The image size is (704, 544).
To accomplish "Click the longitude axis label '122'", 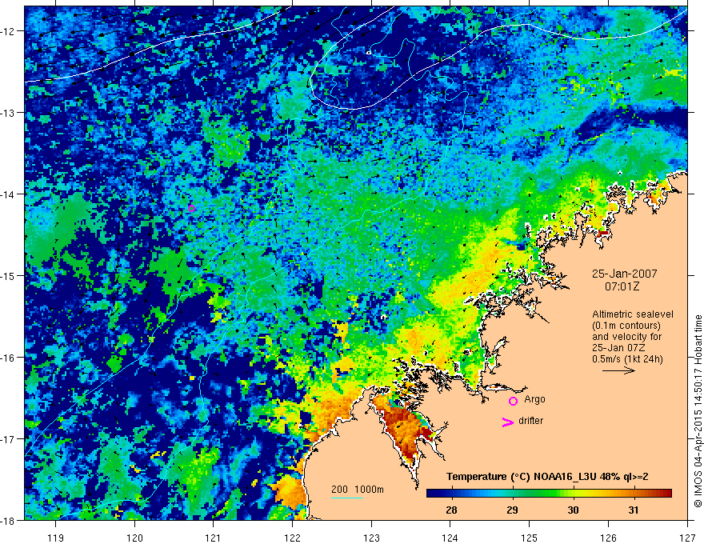I will pos(292,538).
